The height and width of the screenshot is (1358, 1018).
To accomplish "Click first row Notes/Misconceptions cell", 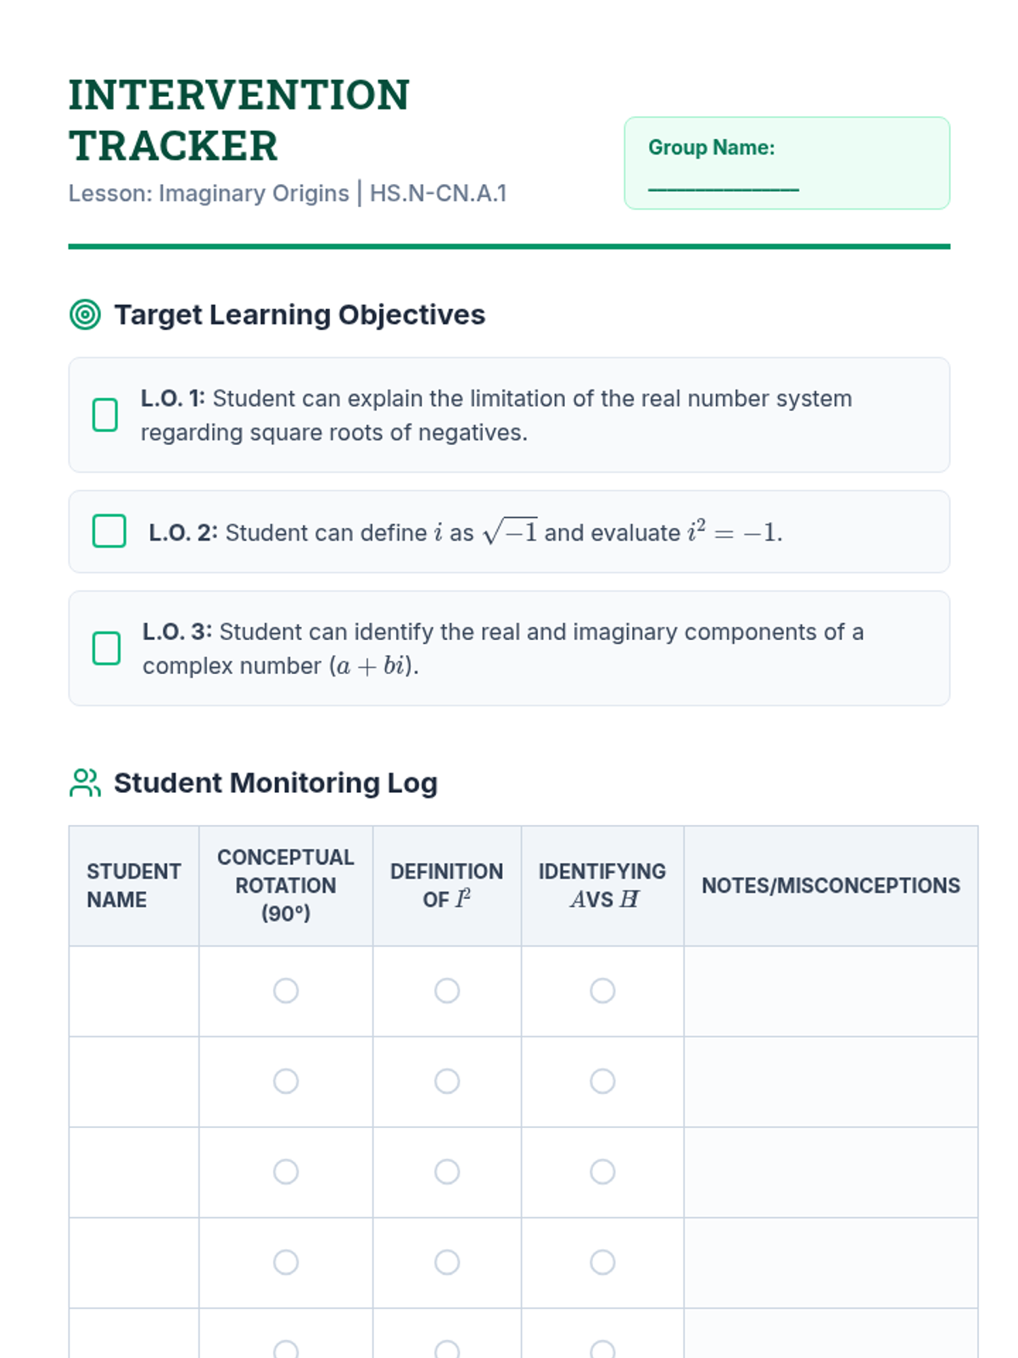I will pyautogui.click(x=830, y=990).
